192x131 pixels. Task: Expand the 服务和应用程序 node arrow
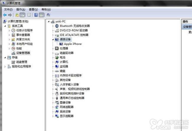tap(5, 67)
